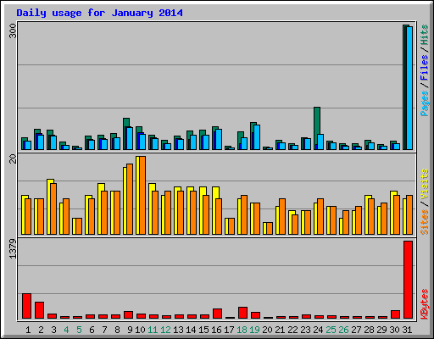Select the orange Sites bar for day 9
434x339 pixels.
[x=130, y=199]
